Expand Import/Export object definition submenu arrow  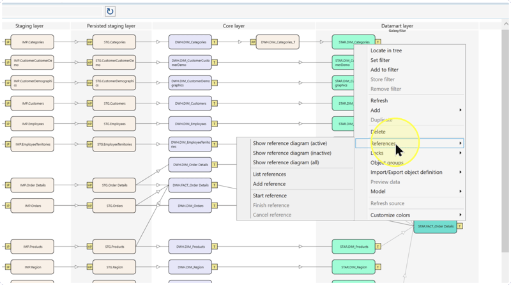click(x=460, y=172)
